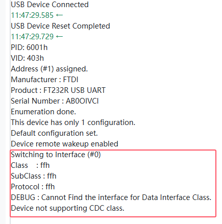Select 'Default configuration set.' line
The image size is (222, 224).
coord(54,133)
